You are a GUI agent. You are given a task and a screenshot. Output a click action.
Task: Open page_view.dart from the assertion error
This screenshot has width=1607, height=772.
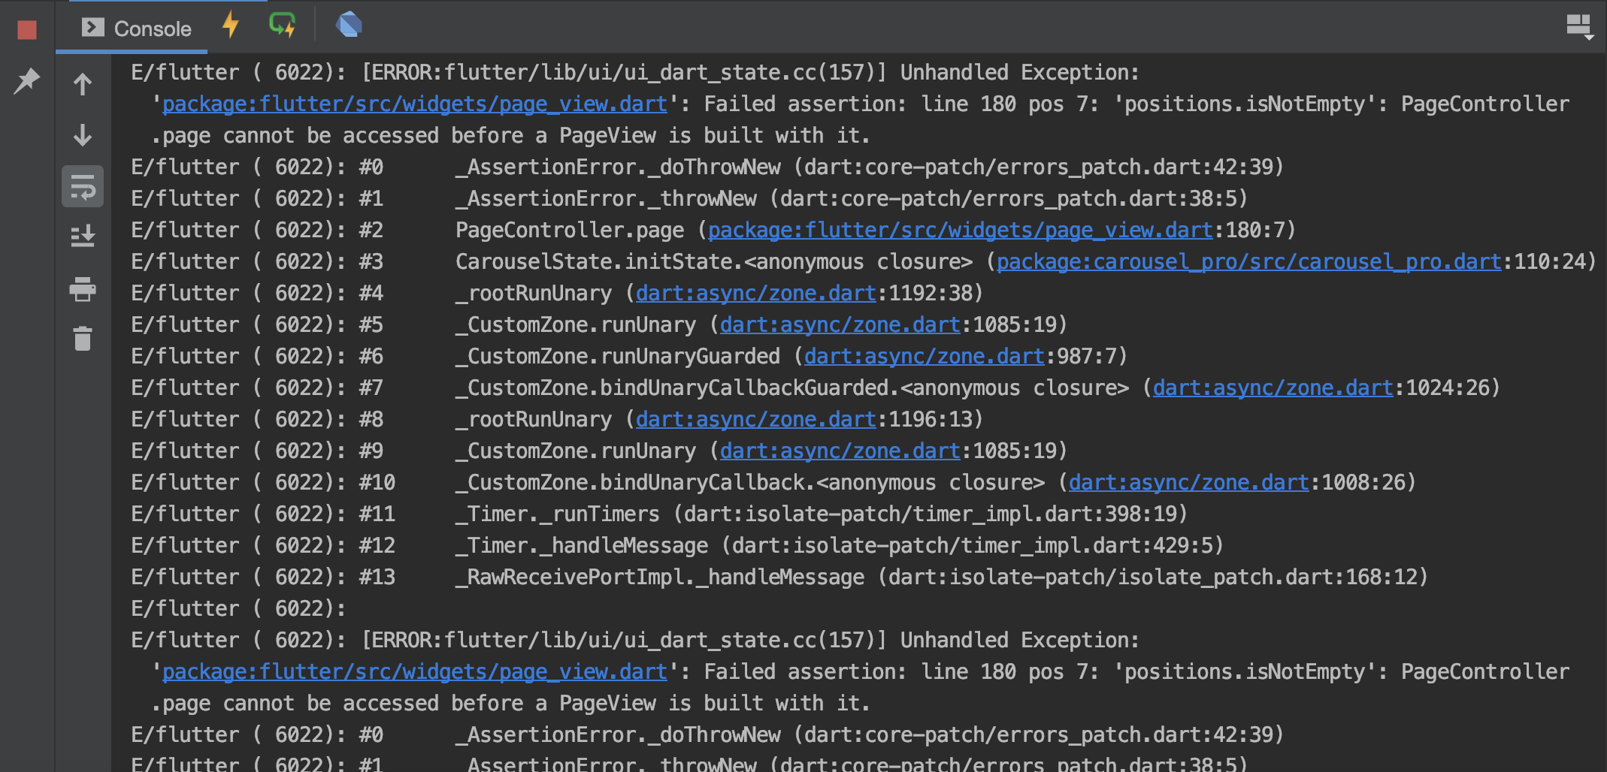414,104
